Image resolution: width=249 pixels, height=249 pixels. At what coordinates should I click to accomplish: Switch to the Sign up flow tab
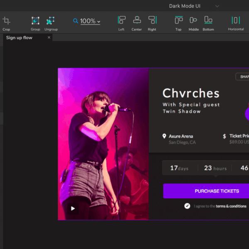(x=19, y=38)
